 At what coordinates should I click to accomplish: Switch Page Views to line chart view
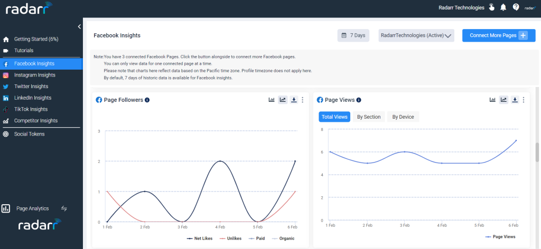(x=503, y=100)
